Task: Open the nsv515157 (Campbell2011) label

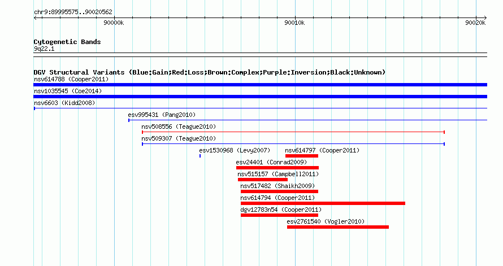Action: (278, 174)
